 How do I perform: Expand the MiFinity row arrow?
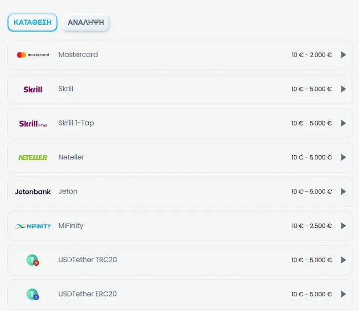[343, 226]
